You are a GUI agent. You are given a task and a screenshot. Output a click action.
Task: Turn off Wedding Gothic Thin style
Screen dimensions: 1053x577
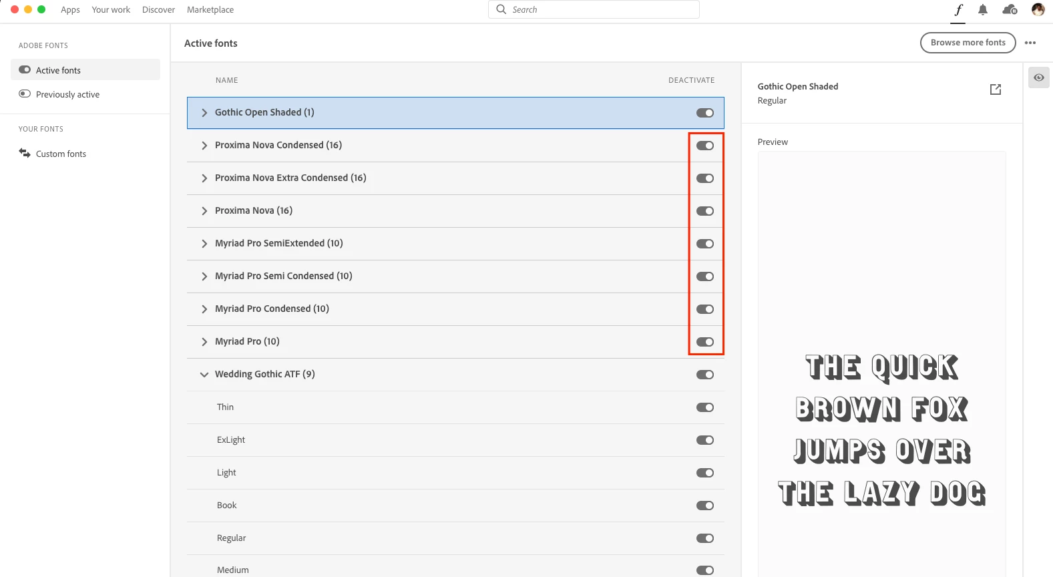pyautogui.click(x=705, y=407)
